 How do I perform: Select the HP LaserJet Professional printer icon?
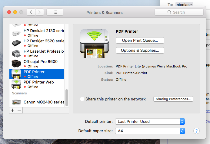point(16,54)
